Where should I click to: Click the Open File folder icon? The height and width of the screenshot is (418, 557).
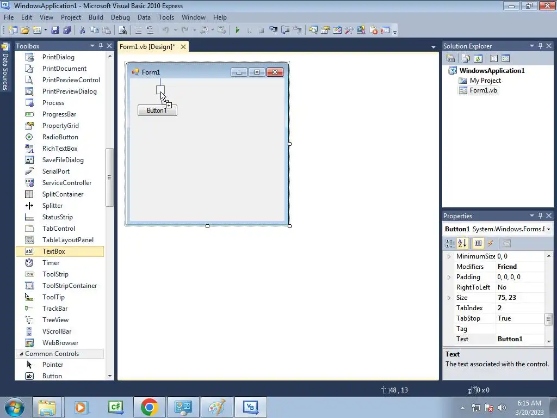(x=25, y=30)
